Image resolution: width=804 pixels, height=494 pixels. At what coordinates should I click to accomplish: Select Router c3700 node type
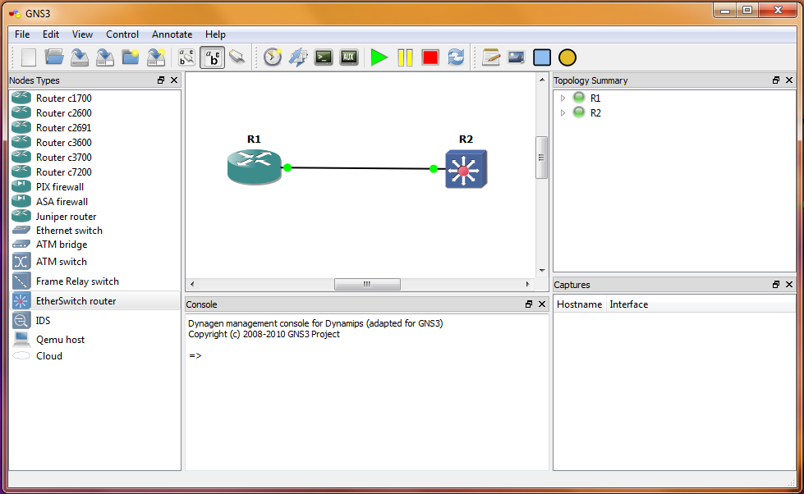point(95,158)
